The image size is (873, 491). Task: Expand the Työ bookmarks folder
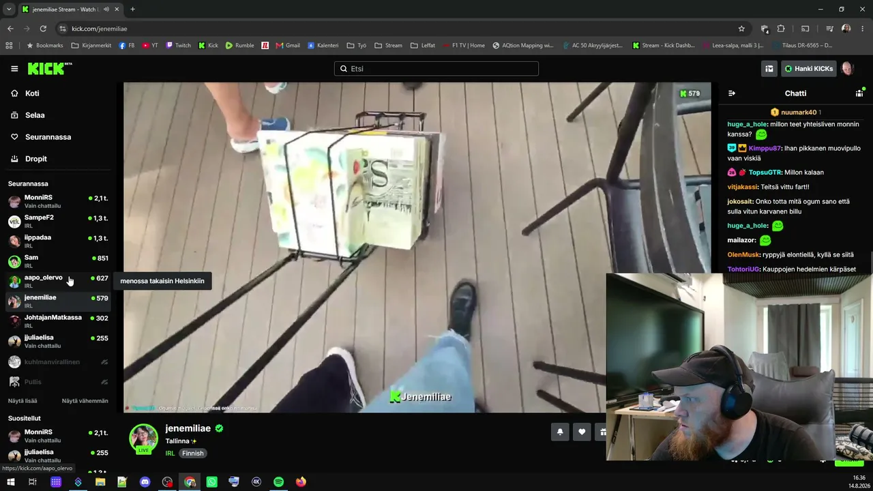pos(357,46)
